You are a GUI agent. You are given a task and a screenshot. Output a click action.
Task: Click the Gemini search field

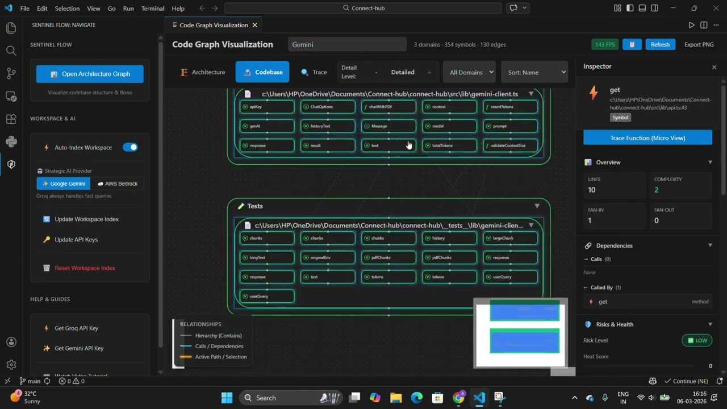(x=347, y=44)
